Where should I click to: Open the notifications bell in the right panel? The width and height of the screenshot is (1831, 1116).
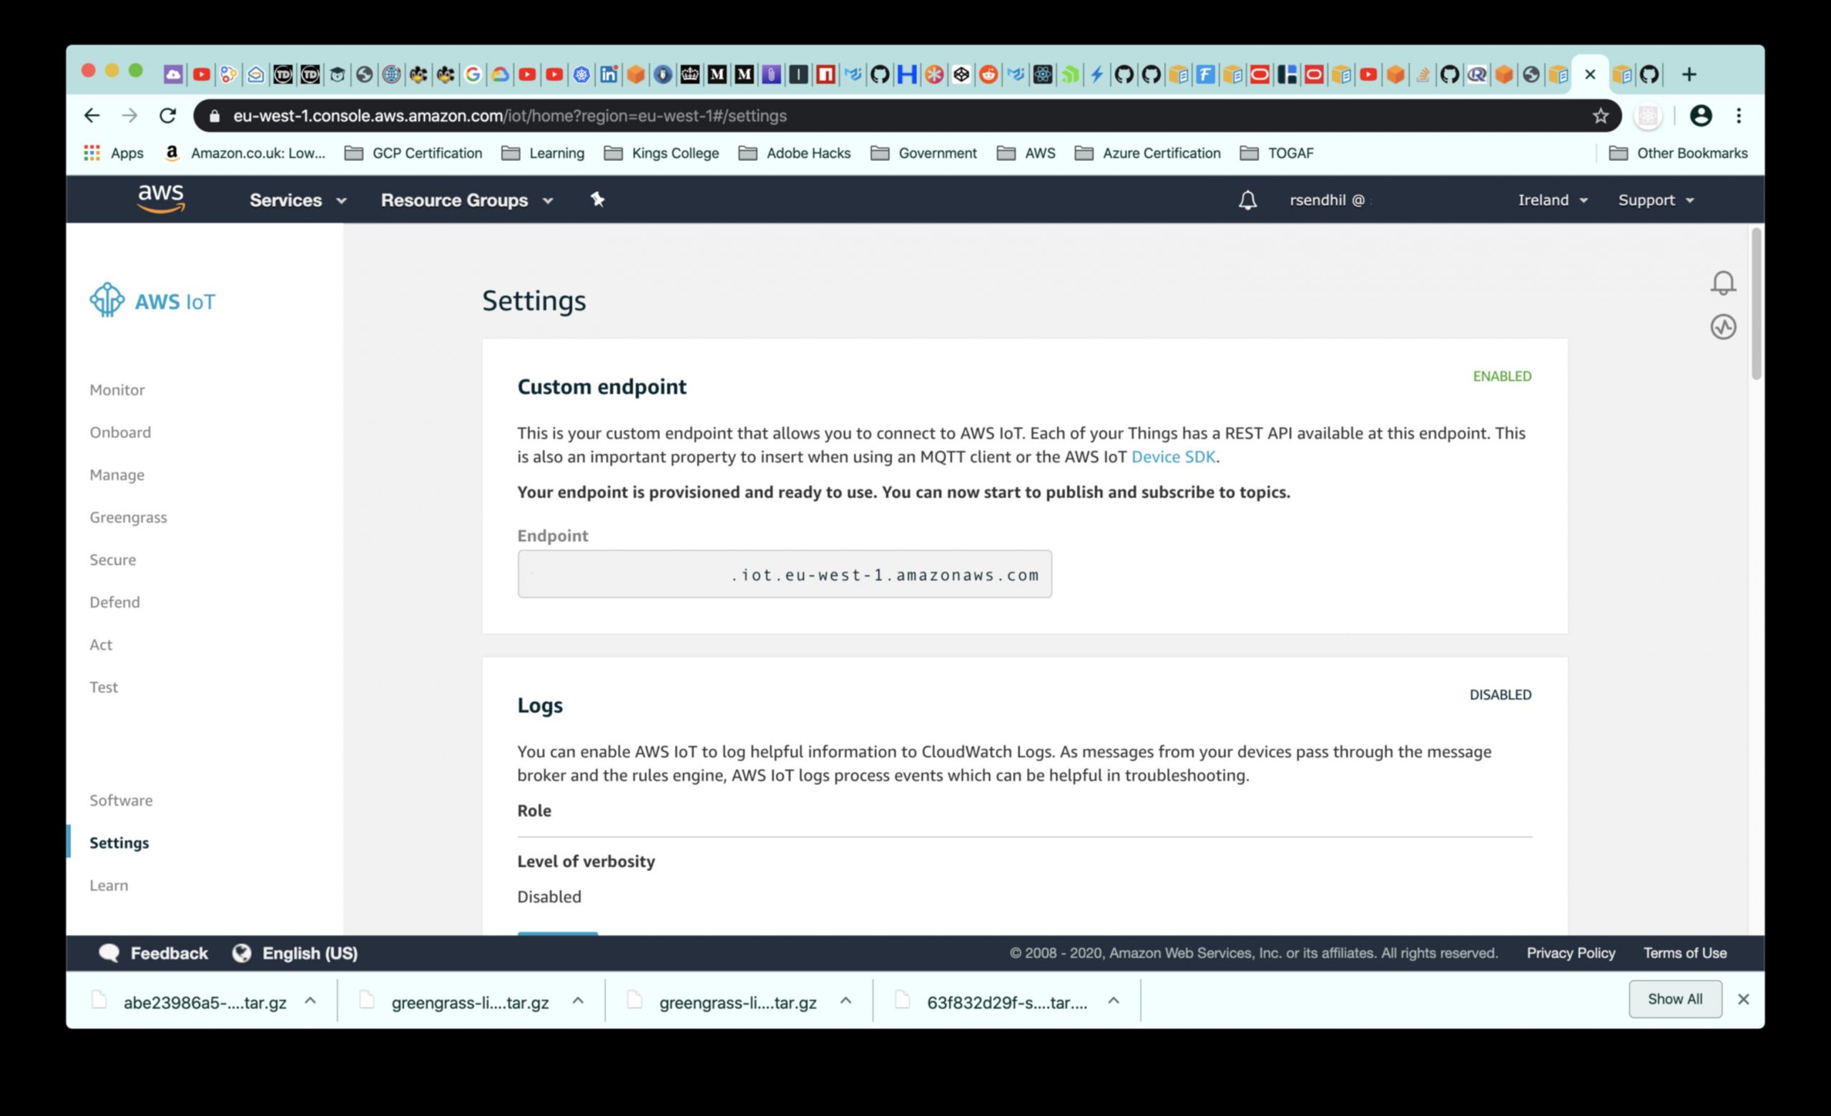(1722, 283)
